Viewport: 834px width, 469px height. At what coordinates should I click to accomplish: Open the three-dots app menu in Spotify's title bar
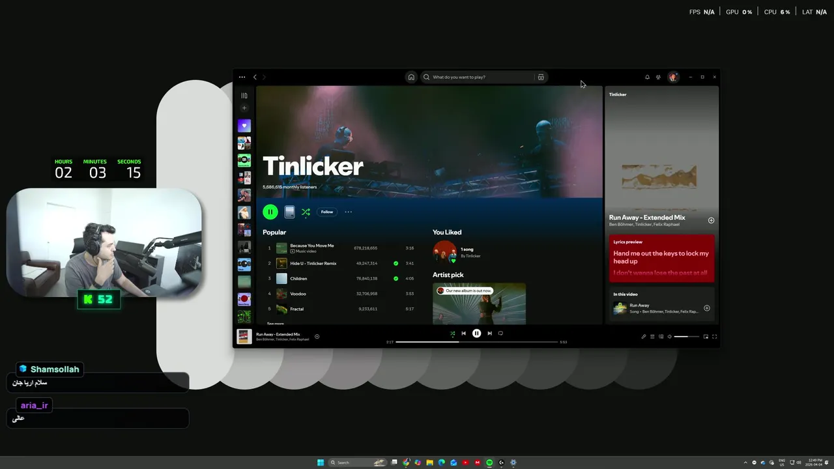(x=242, y=77)
